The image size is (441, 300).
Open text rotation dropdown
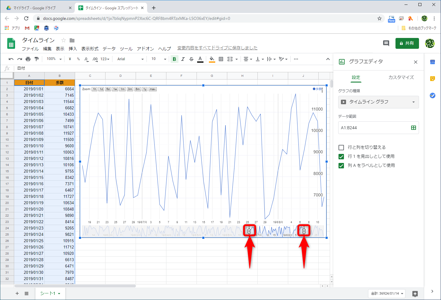pos(283,59)
